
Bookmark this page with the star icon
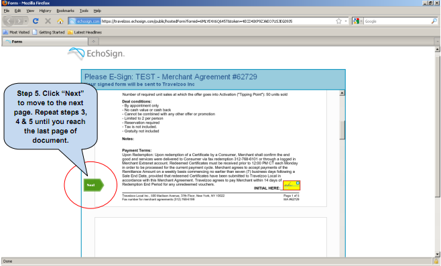click(338, 21)
